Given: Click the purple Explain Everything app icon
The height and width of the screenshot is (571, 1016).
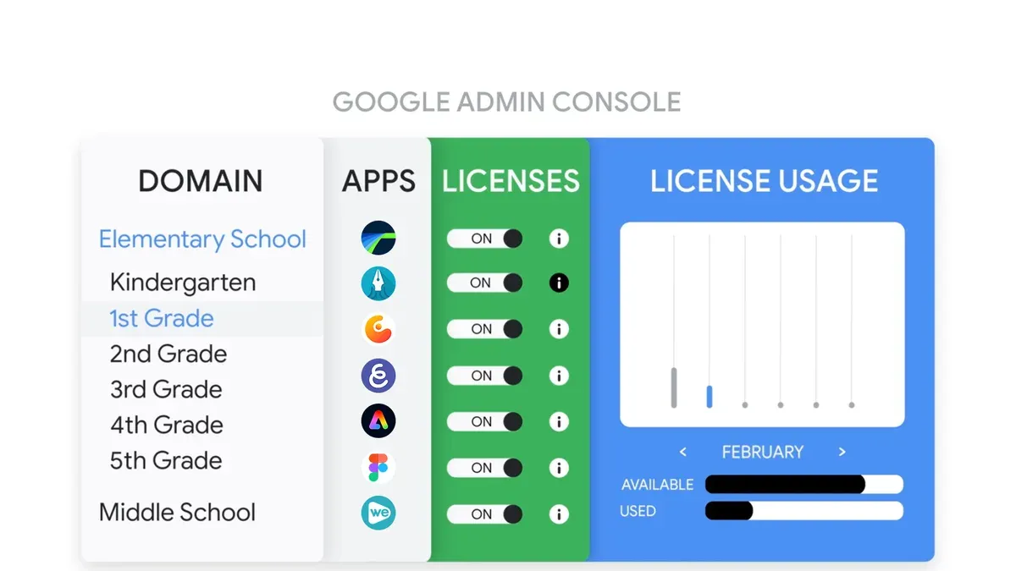Looking at the screenshot, I should (378, 376).
